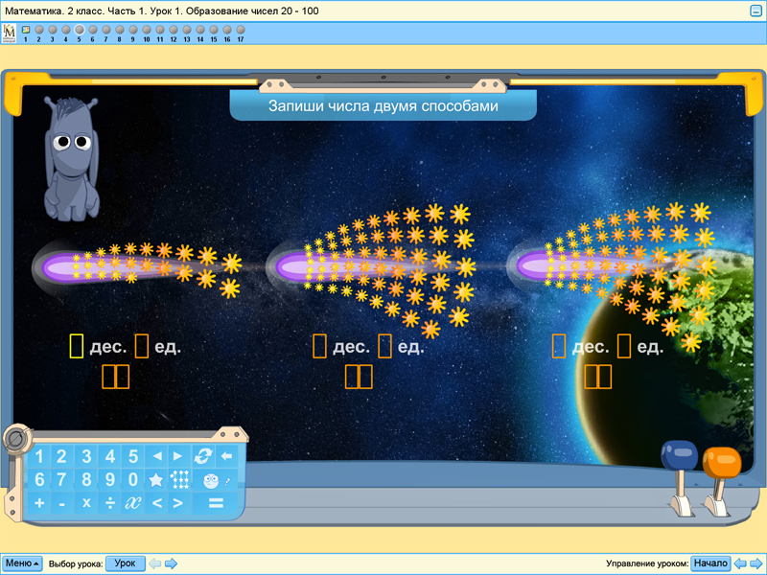This screenshot has height=575, width=767.
Task: Click the KM logo in top bar
Action: click(10, 34)
